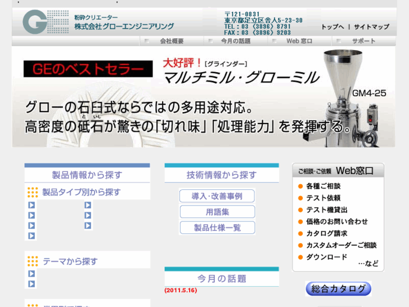Click the 製品タイプ別から探す heading
The width and height of the screenshot is (409, 307).
tap(82, 192)
